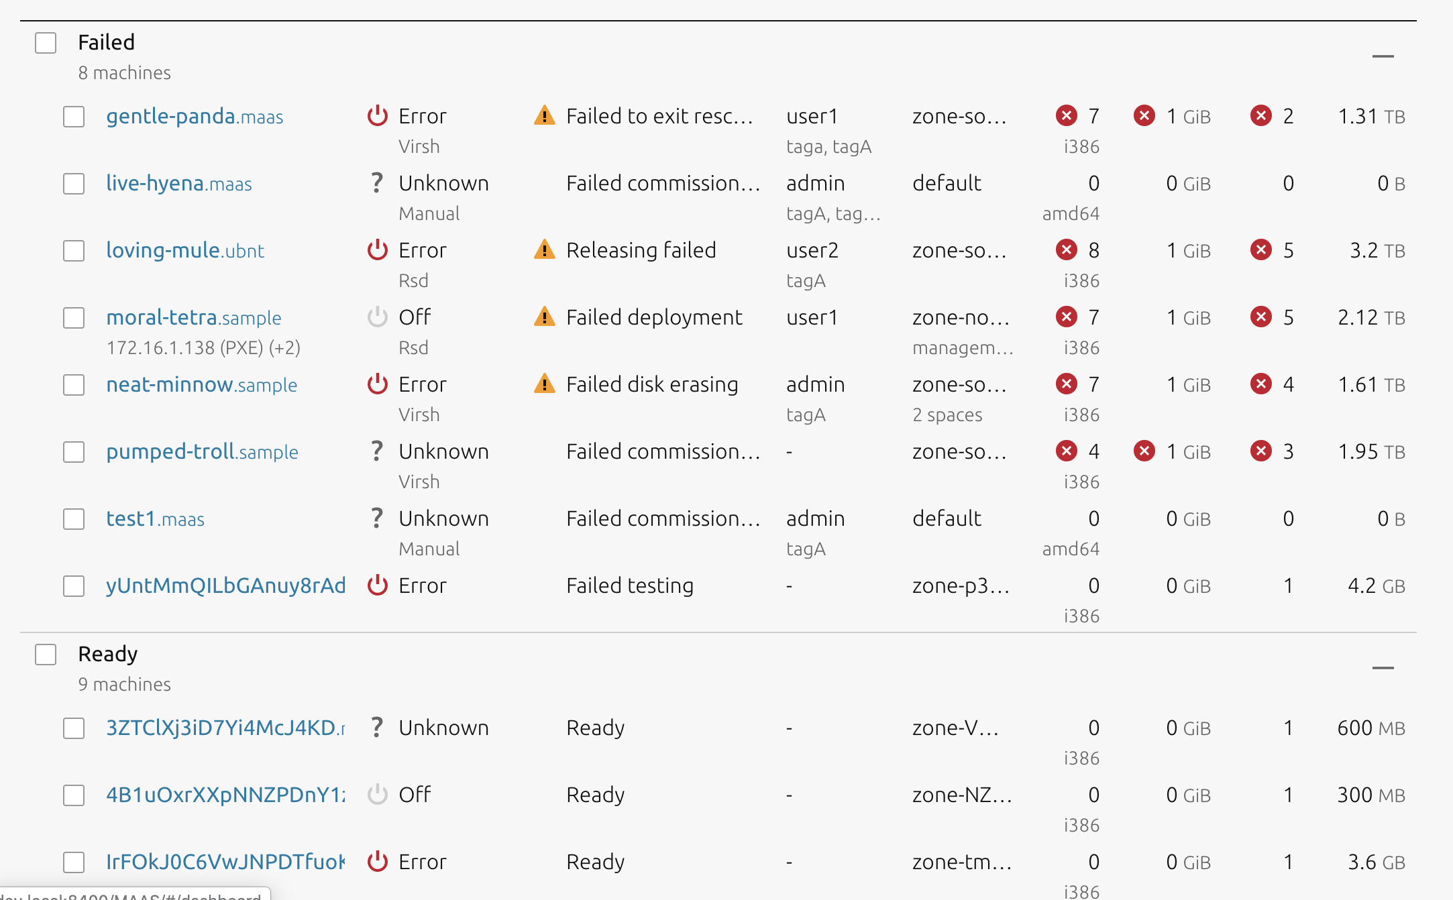Screen dimensions: 1453x900
Task: Click the warning icon beside Failed deployment
Action: point(545,317)
